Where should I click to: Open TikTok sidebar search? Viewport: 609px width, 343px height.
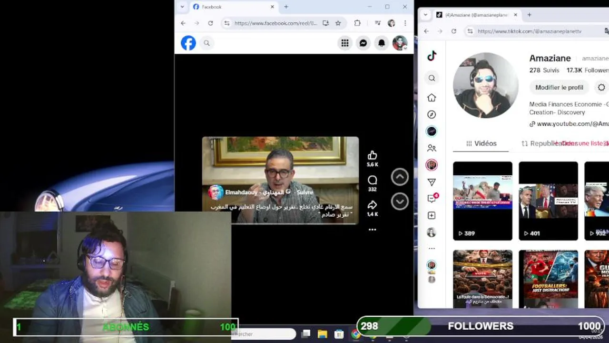(x=432, y=78)
